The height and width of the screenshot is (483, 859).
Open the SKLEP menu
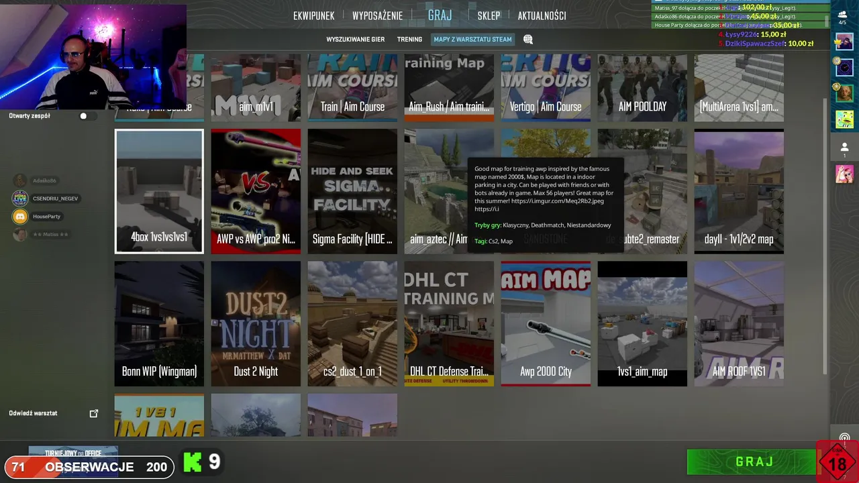tap(489, 16)
